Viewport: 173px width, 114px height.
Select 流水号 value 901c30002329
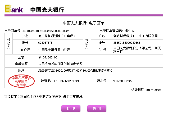click(x=122, y=81)
